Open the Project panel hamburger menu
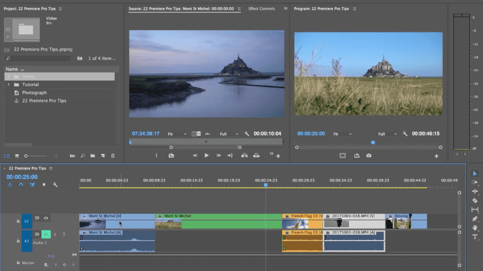Viewport: 483px width, 271px height. (60, 9)
